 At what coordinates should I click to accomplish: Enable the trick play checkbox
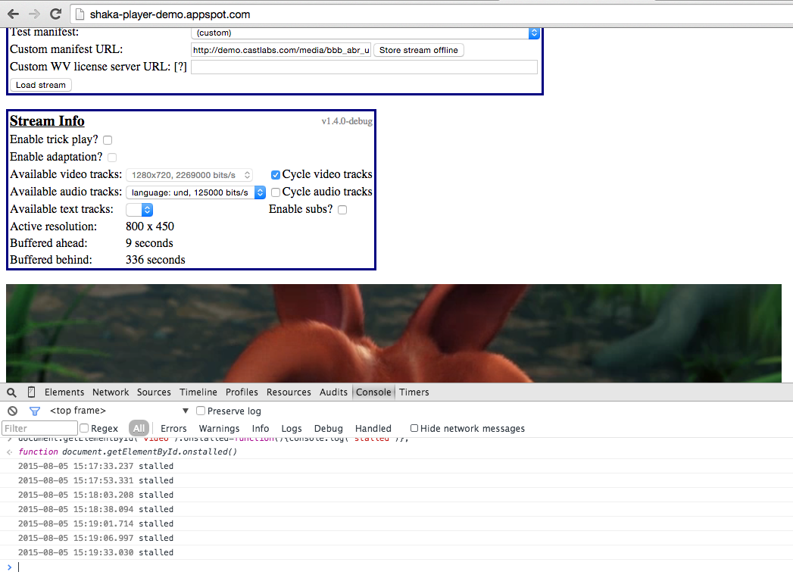[108, 140]
